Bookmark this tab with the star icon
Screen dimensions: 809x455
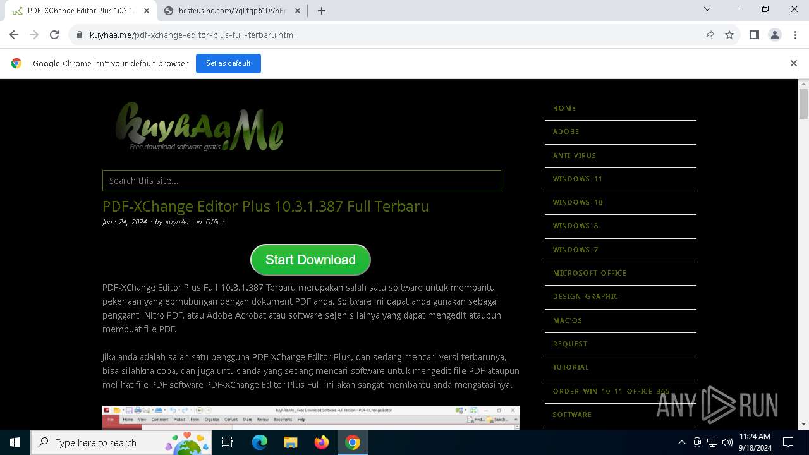[x=729, y=35]
